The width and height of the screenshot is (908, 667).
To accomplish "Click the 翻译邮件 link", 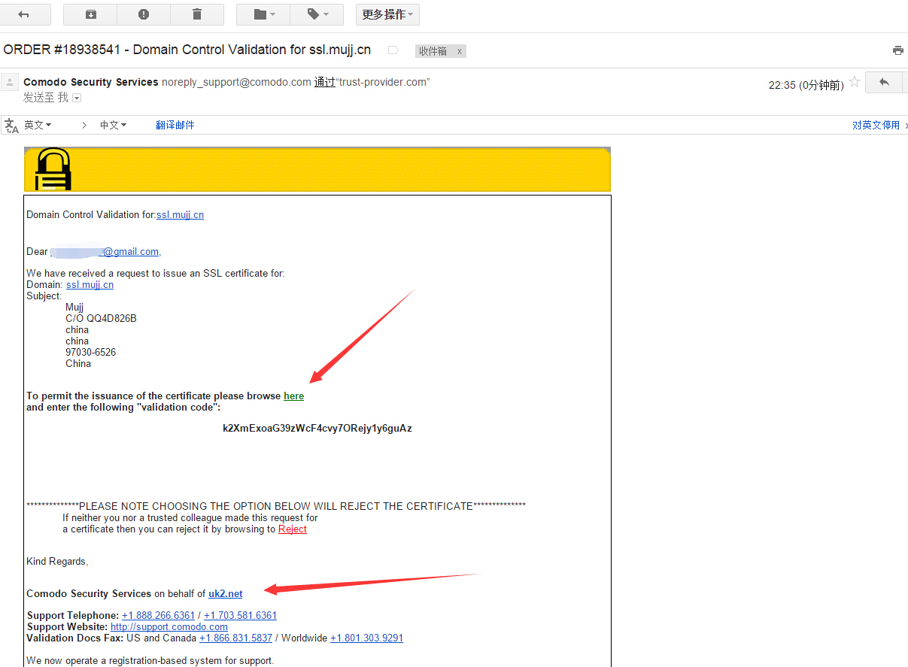I will coord(175,126).
